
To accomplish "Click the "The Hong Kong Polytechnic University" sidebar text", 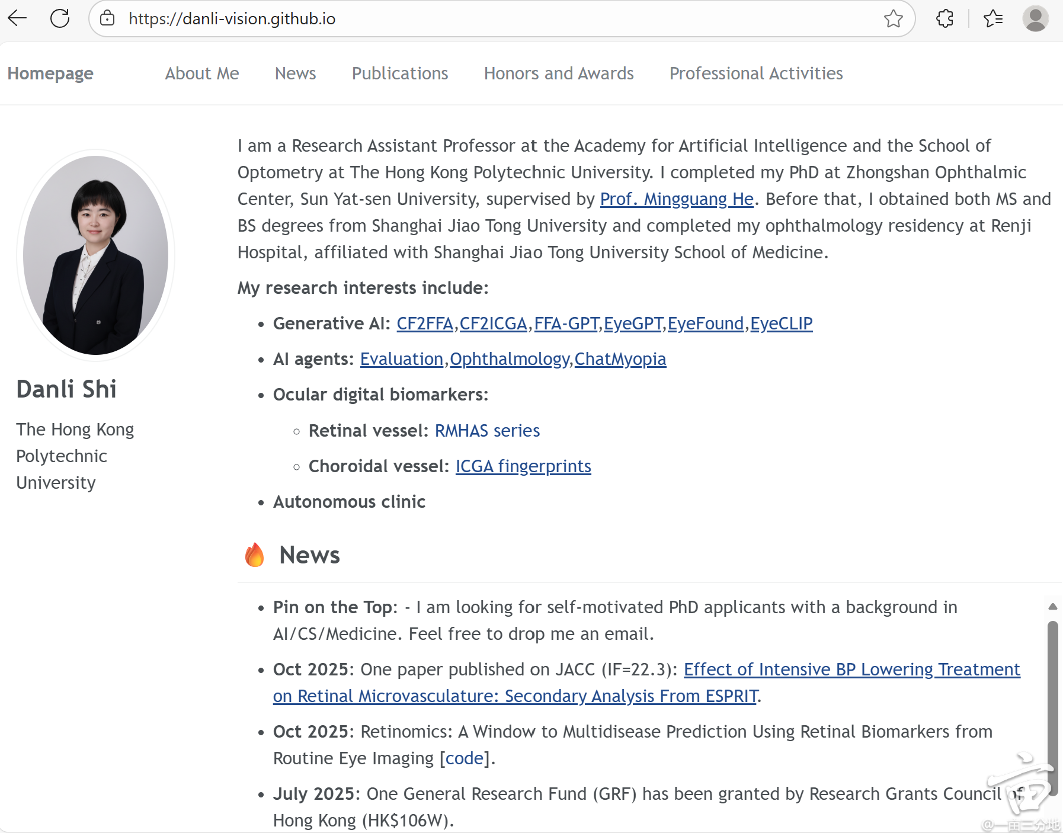I will pos(75,456).
